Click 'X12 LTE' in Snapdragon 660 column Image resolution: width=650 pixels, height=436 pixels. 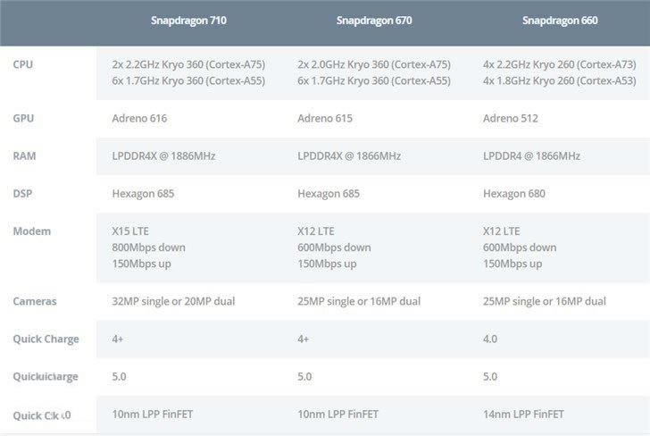(502, 231)
